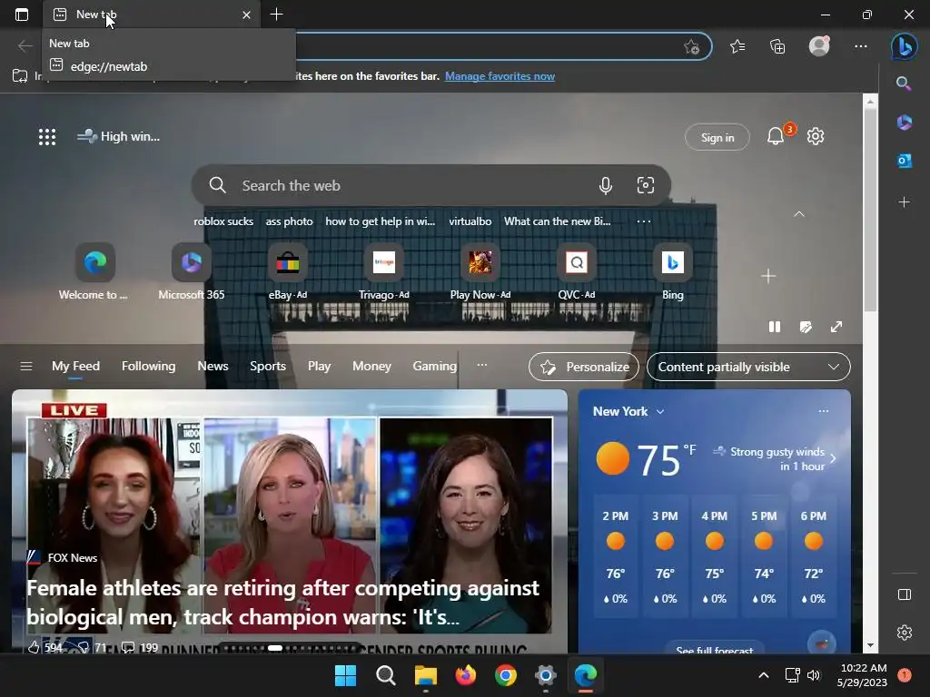Switch to Gaming tab

[x=435, y=367]
